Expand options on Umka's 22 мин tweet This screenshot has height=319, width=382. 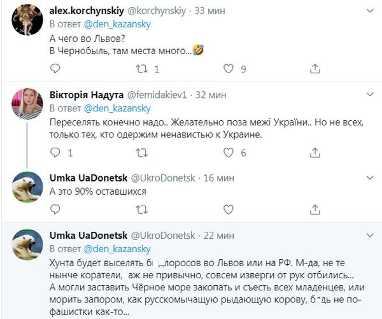coord(370,235)
